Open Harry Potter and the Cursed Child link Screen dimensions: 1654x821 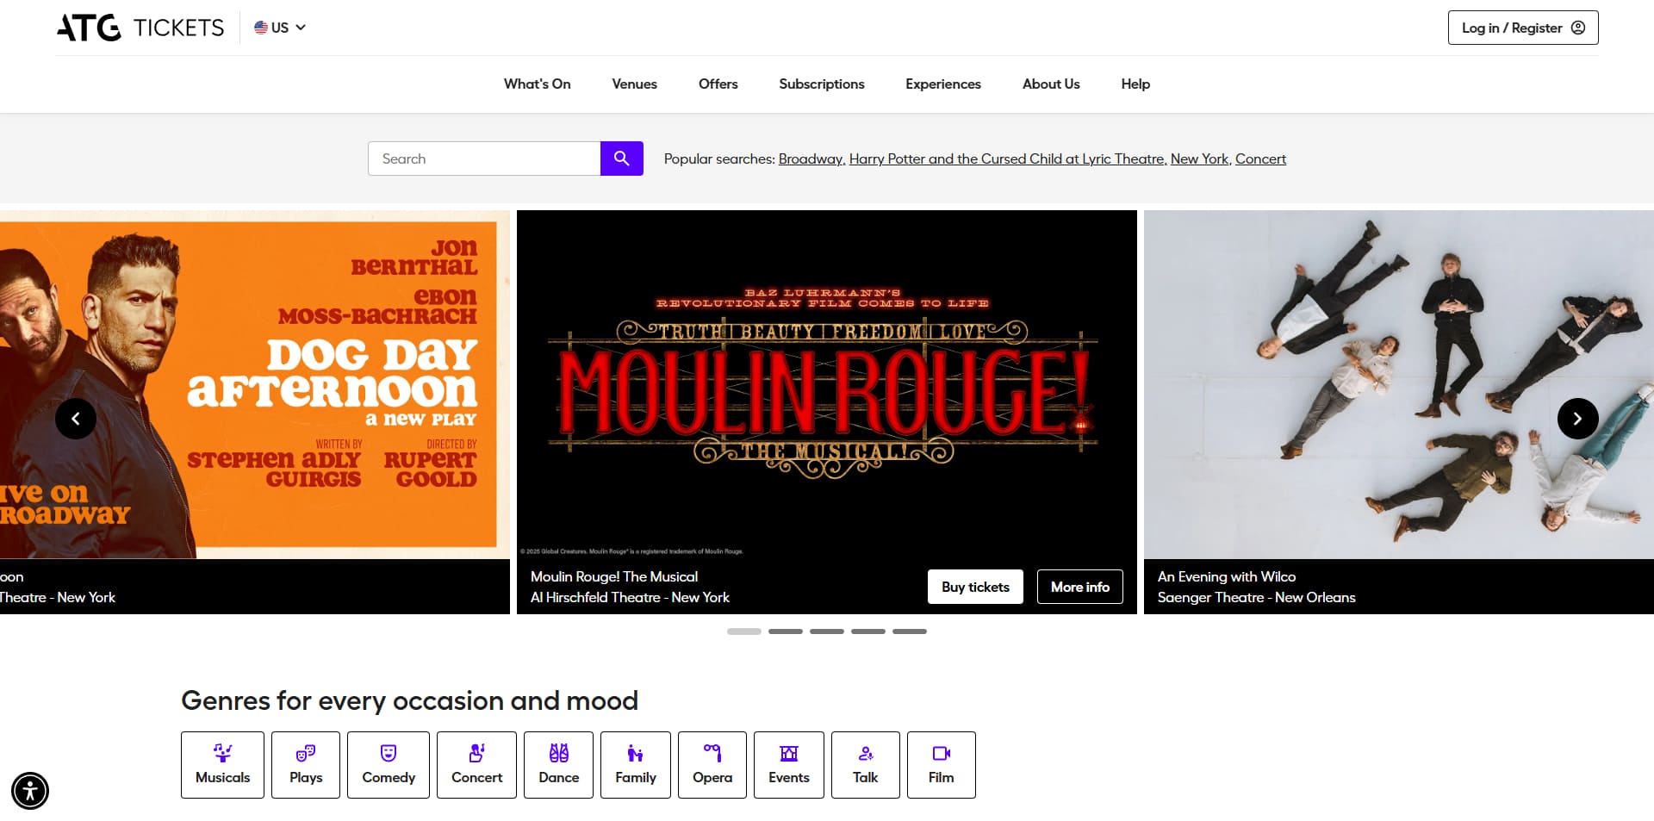(1007, 159)
